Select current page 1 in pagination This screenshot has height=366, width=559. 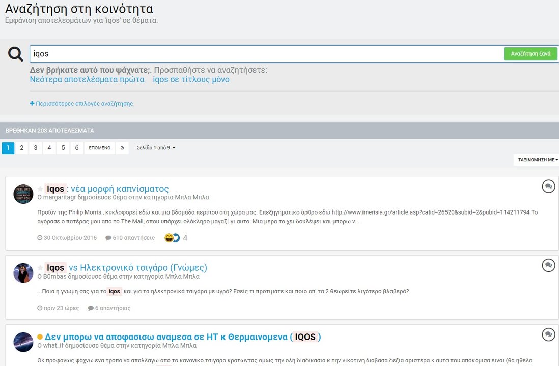point(8,148)
